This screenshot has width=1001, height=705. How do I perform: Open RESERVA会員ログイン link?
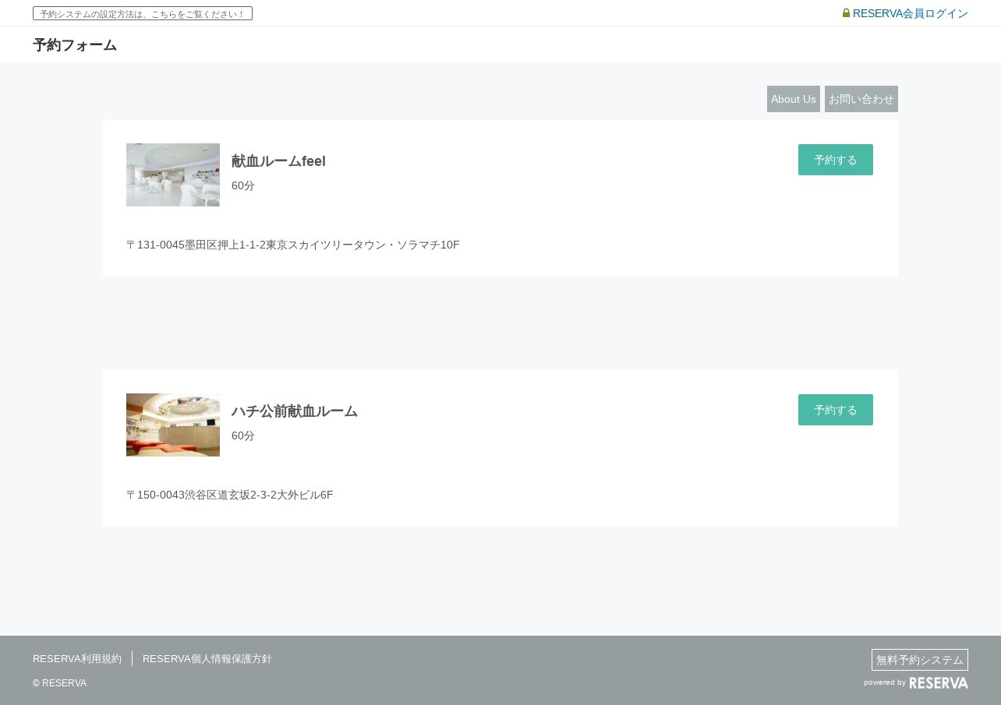(x=910, y=13)
